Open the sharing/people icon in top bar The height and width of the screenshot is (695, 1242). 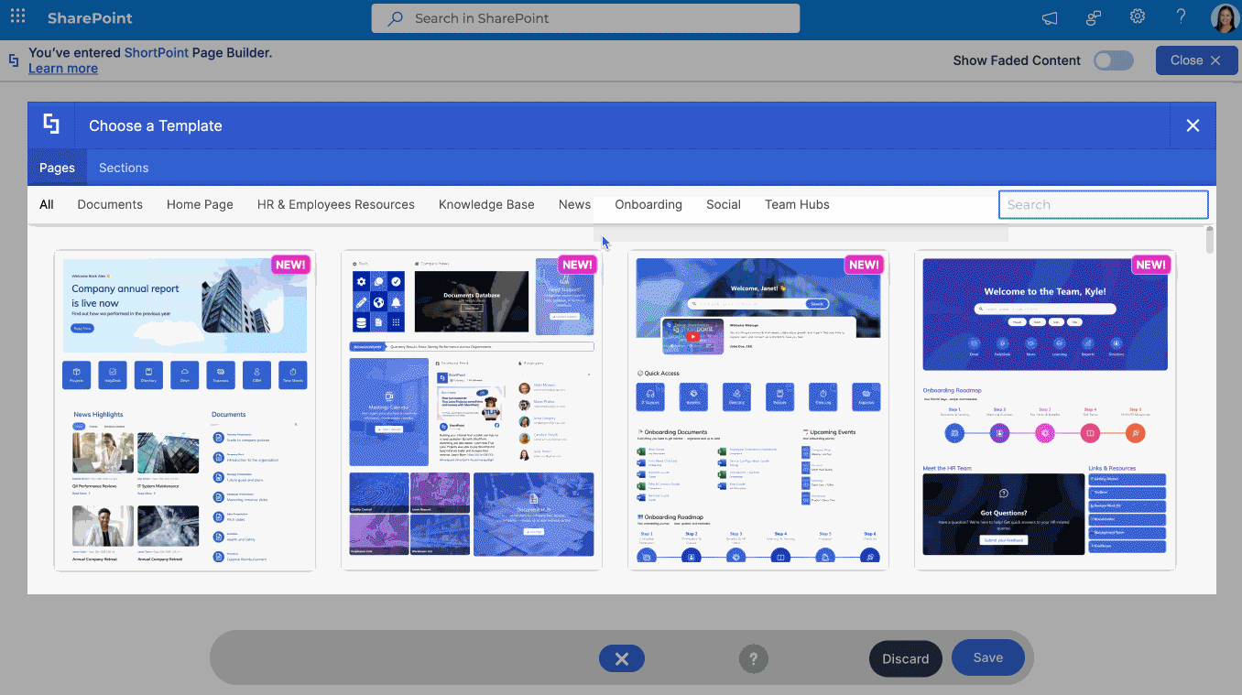(x=1093, y=16)
